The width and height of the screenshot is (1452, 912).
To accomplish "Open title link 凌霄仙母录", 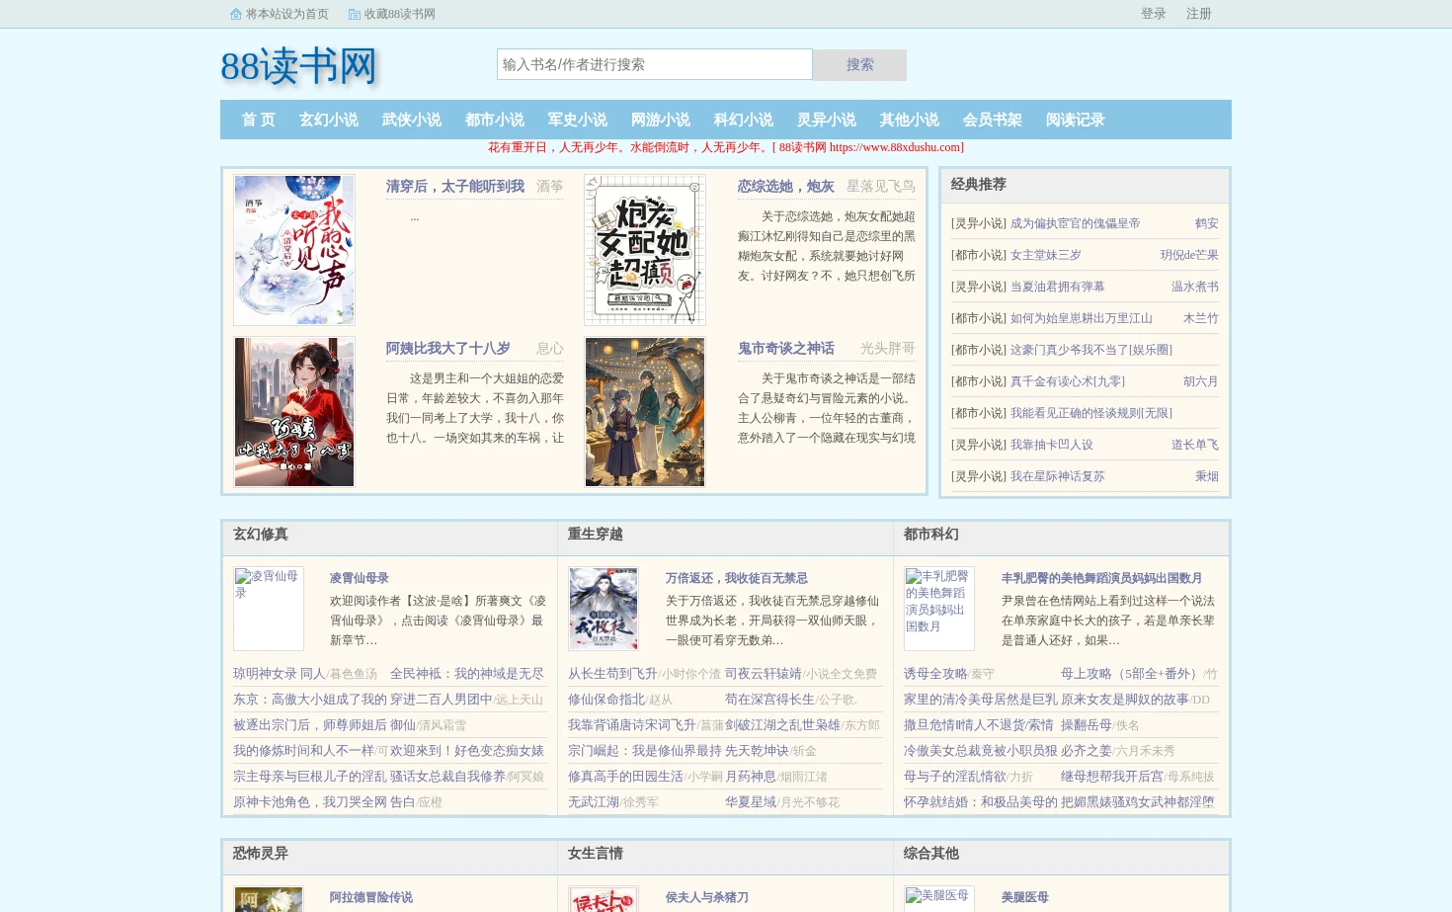I will click(360, 578).
